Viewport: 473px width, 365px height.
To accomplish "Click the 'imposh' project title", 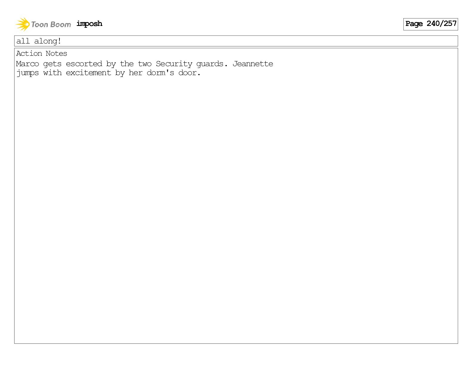I will 89,24.
